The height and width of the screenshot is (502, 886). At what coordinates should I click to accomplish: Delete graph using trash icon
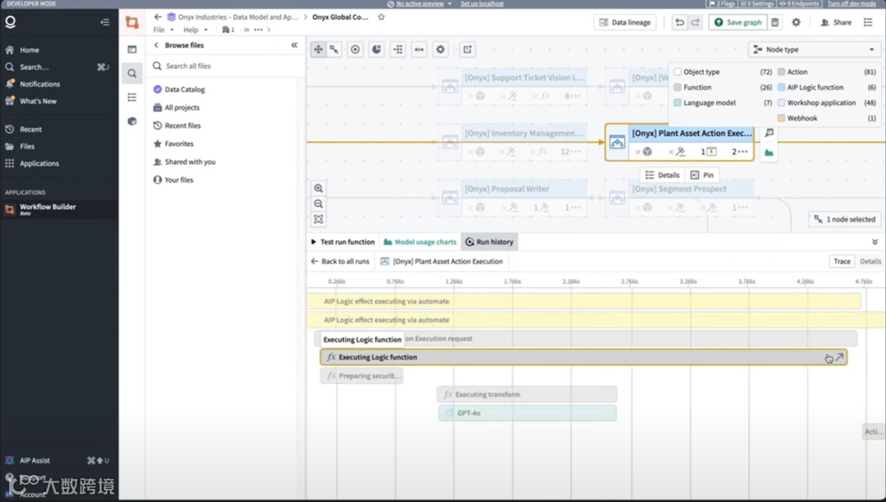775,23
